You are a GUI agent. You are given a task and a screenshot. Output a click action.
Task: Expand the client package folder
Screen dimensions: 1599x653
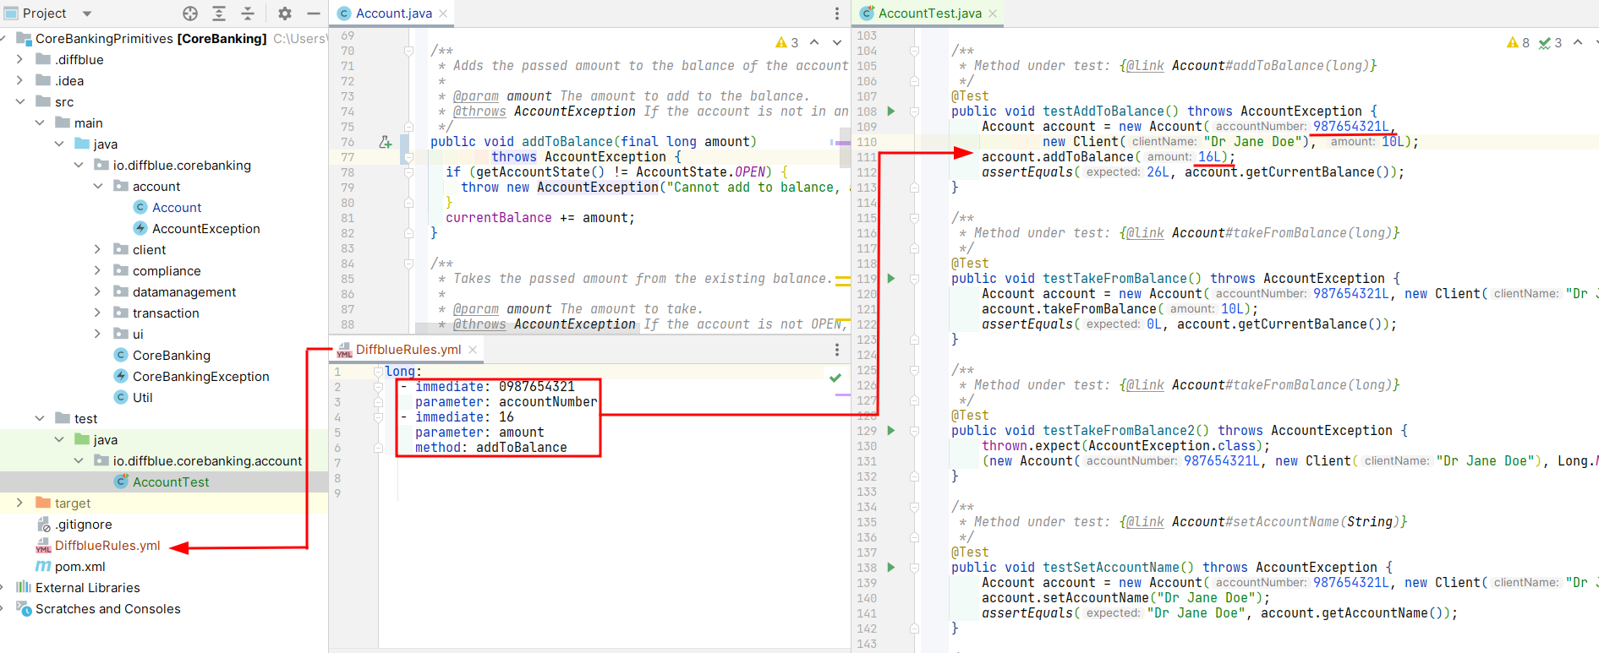[x=97, y=250]
